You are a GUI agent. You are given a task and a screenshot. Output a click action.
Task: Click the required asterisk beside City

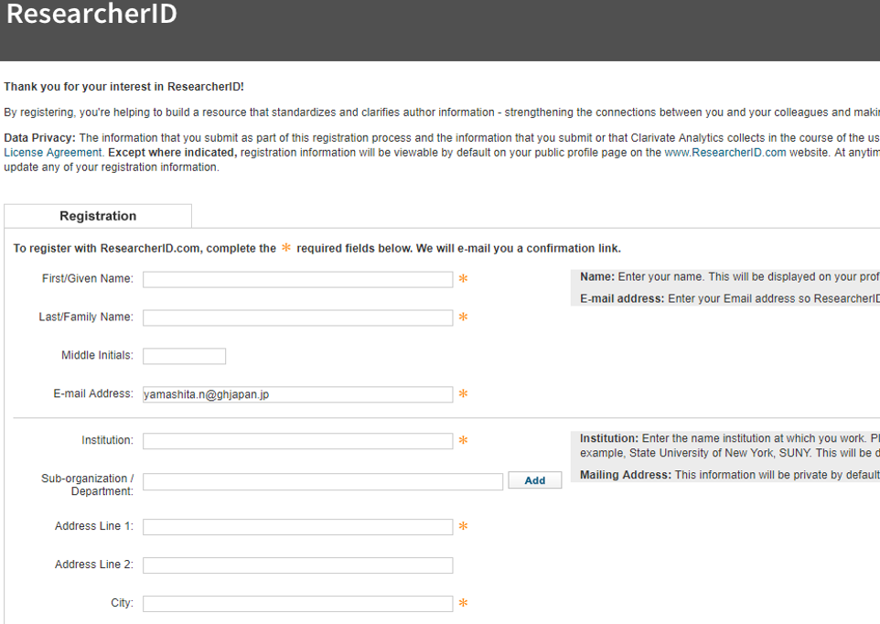click(x=463, y=603)
